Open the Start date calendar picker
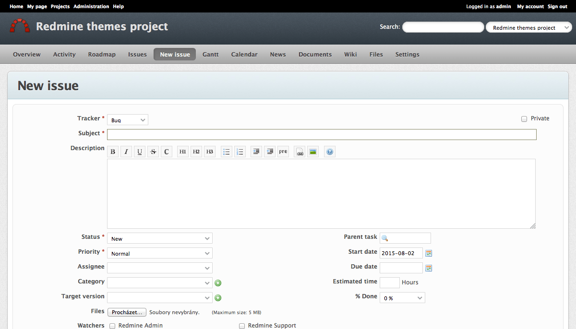This screenshot has height=329, width=576. [x=429, y=253]
